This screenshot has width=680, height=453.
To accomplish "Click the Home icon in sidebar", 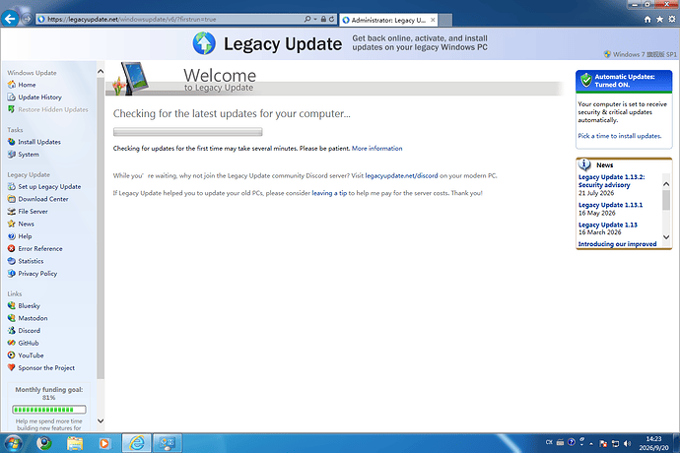I will pos(12,85).
